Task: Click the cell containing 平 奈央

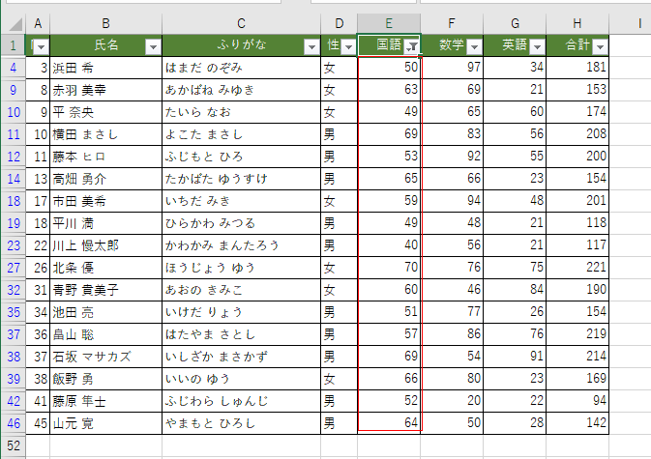Action: click(x=105, y=112)
